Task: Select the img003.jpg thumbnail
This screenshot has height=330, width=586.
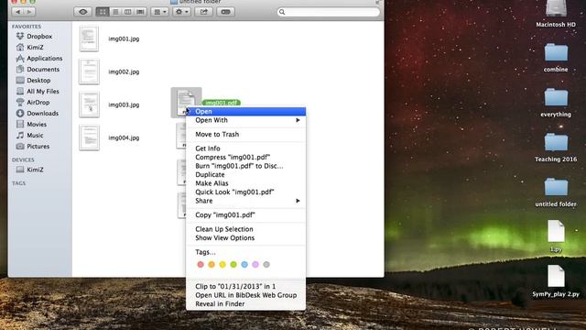Action: (89, 104)
